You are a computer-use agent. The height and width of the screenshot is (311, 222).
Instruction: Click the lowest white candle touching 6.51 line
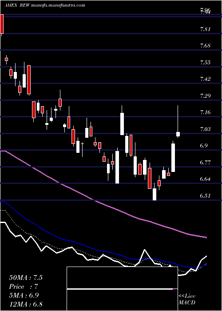pos(155,192)
